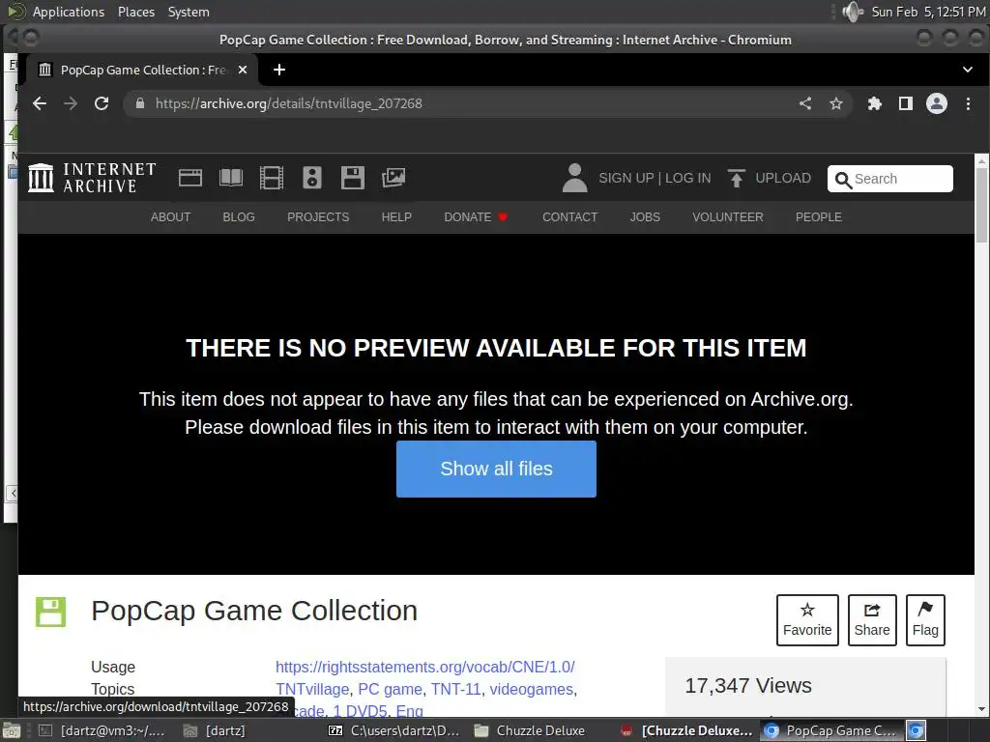This screenshot has height=742, width=990.
Task: Click the UPLOAD text link
Action: pos(783,179)
